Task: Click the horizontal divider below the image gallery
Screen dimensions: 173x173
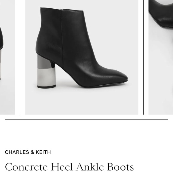Action: tap(86, 120)
